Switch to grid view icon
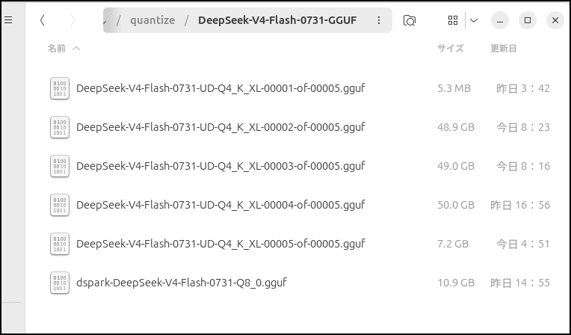The image size is (571, 335). click(x=453, y=20)
